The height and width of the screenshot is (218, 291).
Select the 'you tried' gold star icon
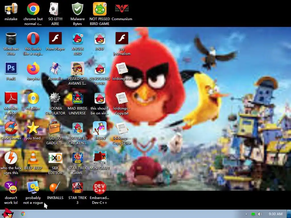(x=33, y=128)
